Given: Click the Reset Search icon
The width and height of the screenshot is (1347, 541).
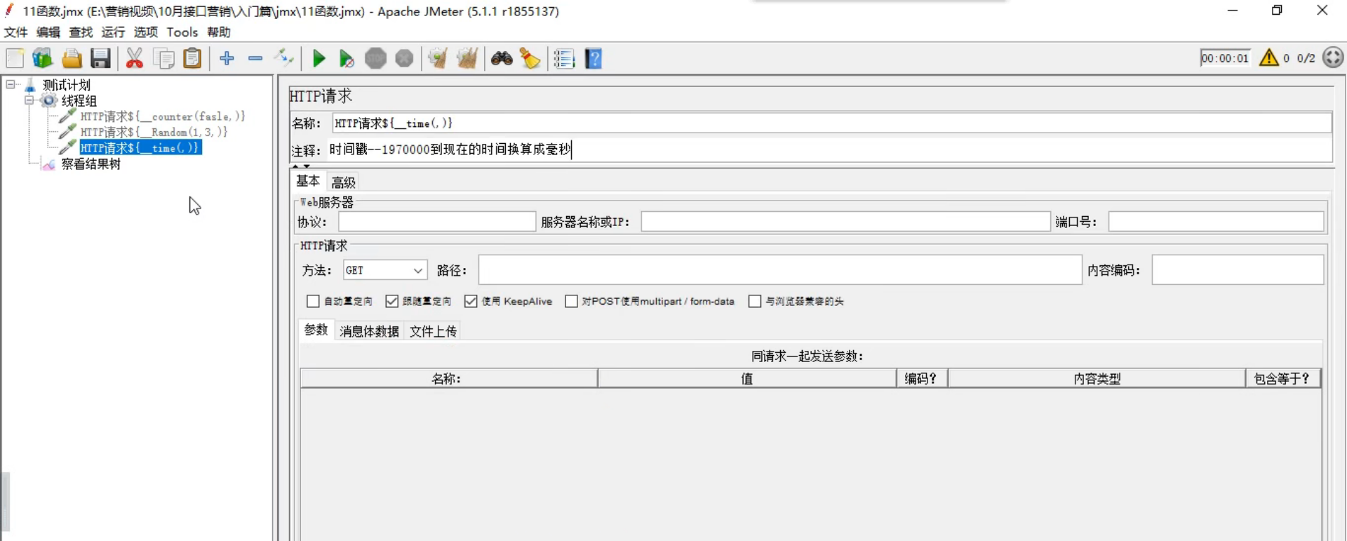Looking at the screenshot, I should [x=530, y=58].
